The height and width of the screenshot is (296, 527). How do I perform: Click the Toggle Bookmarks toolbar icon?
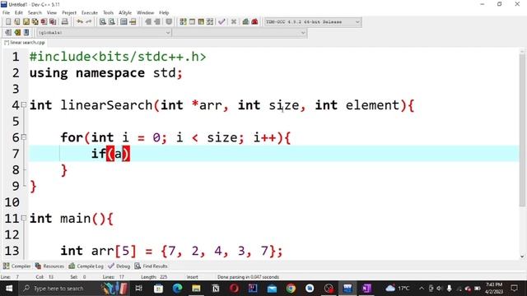[17, 33]
